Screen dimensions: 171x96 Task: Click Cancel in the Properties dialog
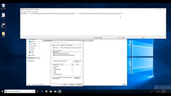point(72,85)
